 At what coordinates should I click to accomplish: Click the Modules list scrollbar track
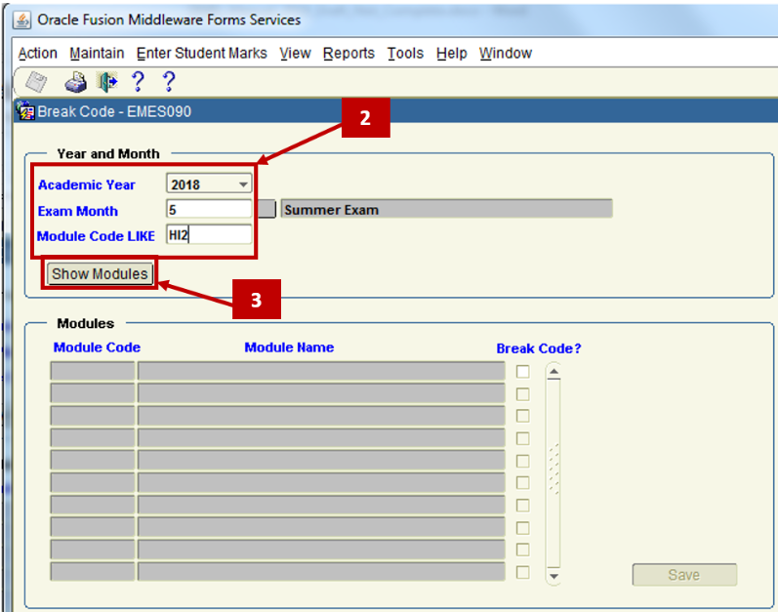click(553, 469)
